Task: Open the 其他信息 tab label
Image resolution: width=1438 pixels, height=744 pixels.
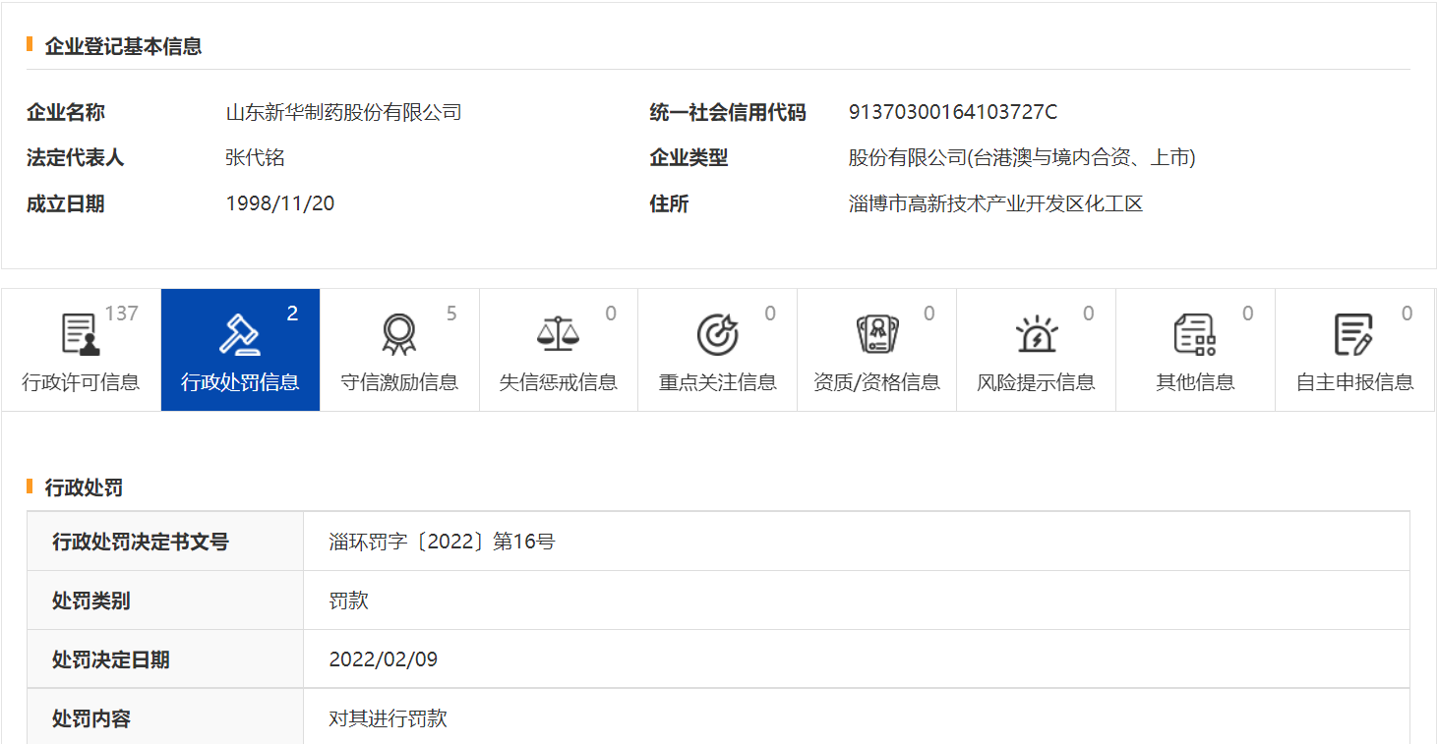Action: coord(1195,382)
